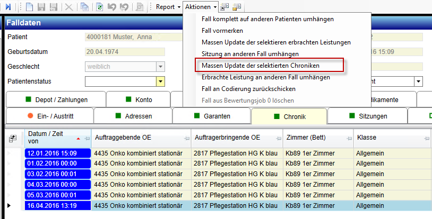Image resolution: width=432 pixels, height=219 pixels.
Task: Choose Fall an Codierung zurückschicken
Action: [x=248, y=89]
